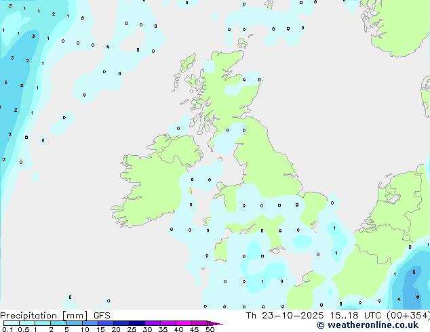Click the legend tick label '50'
Screen dimensions: 430x332
pyautogui.click(x=210, y=329)
